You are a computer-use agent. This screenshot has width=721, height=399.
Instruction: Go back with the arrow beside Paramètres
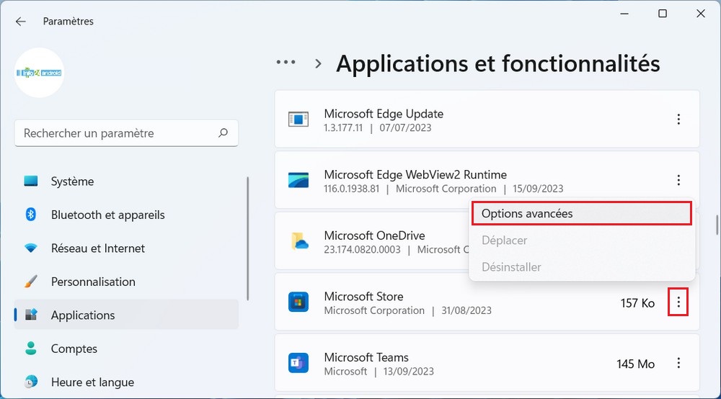pos(21,22)
